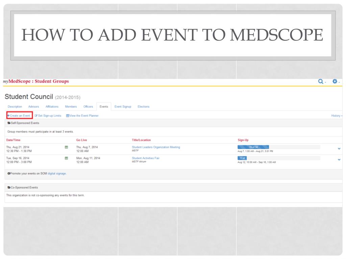Expand the Student Activities Fair row chevron
Screen dimensions: 346x259
coord(339,160)
